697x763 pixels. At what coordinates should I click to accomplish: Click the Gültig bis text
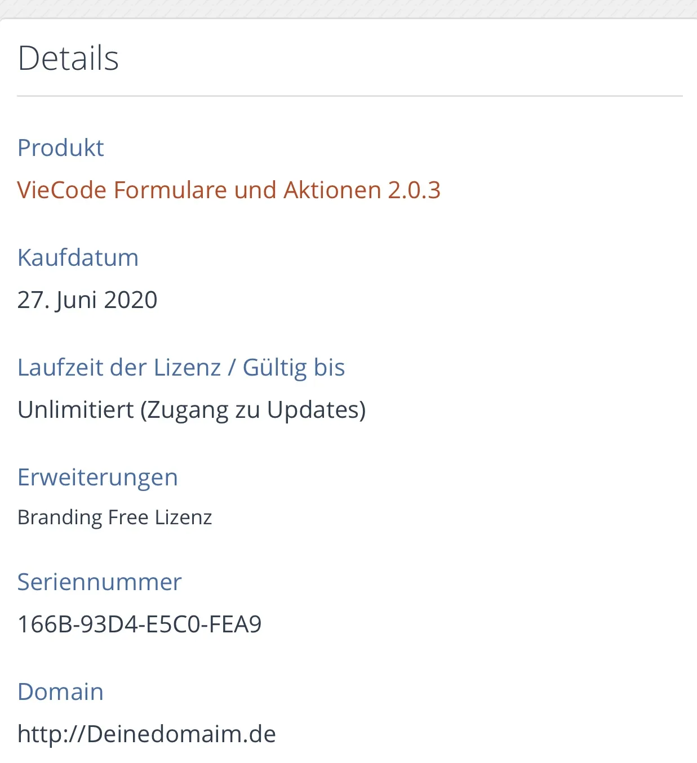(294, 368)
